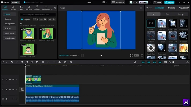Click the Import media button

(x=25, y=19)
